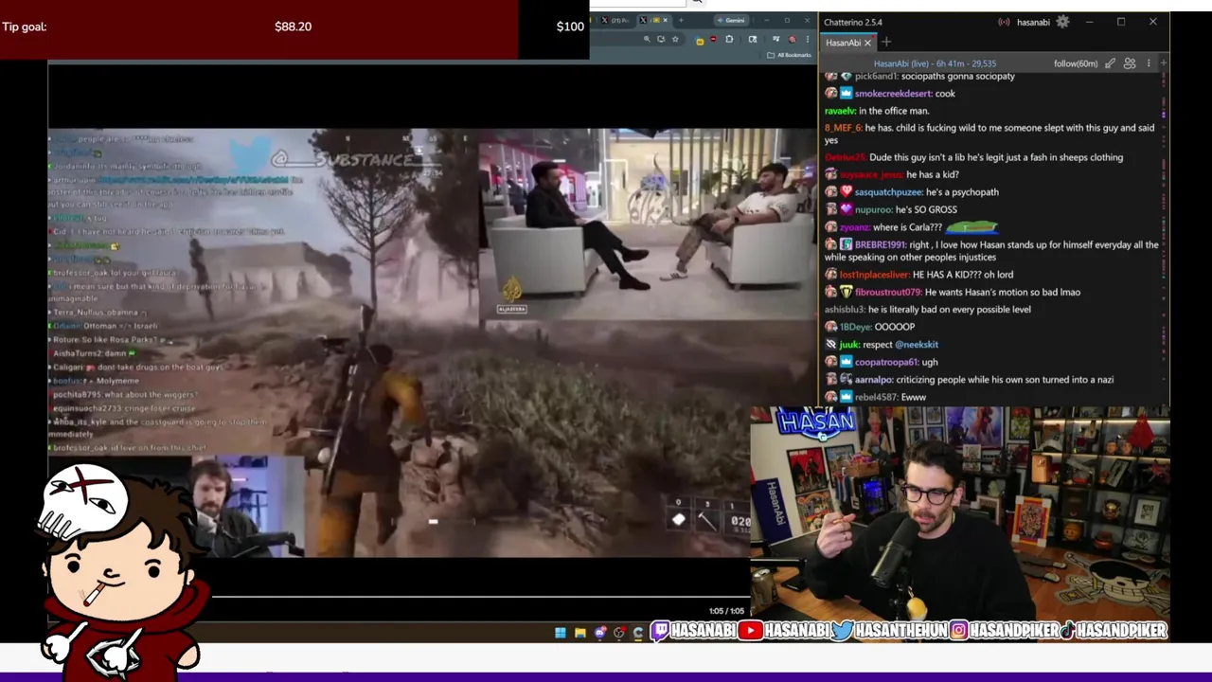Open the viewer list icon
Screen dimensions: 1212x682
tap(1130, 63)
